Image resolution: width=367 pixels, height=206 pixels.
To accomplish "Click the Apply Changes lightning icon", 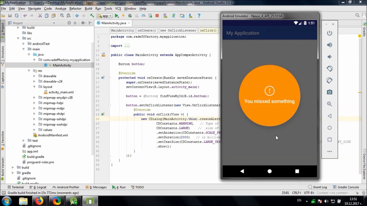I will [123, 16].
